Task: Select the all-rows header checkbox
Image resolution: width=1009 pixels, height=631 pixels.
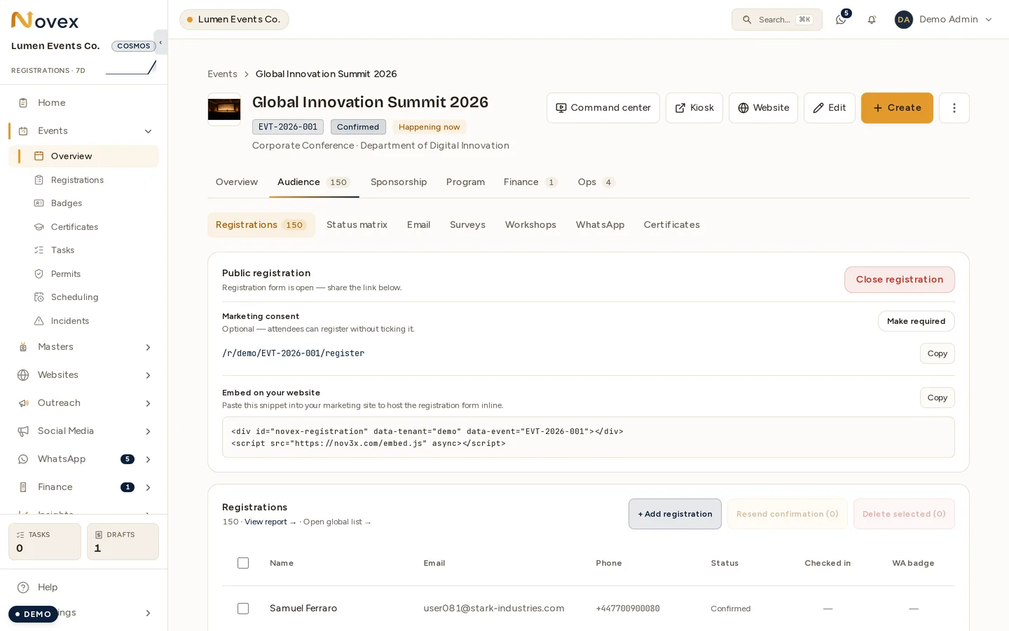Action: pos(243,563)
